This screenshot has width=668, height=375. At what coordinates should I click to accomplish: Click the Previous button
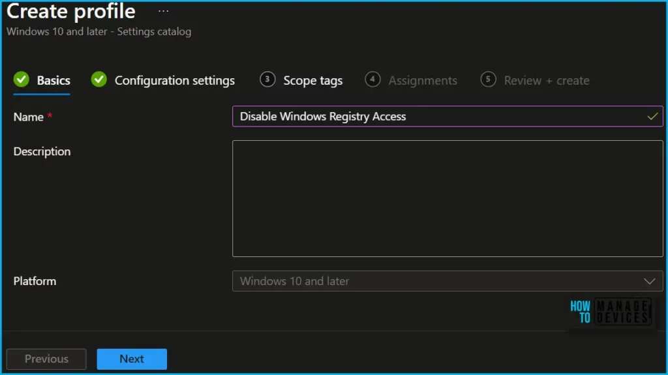tap(46, 359)
